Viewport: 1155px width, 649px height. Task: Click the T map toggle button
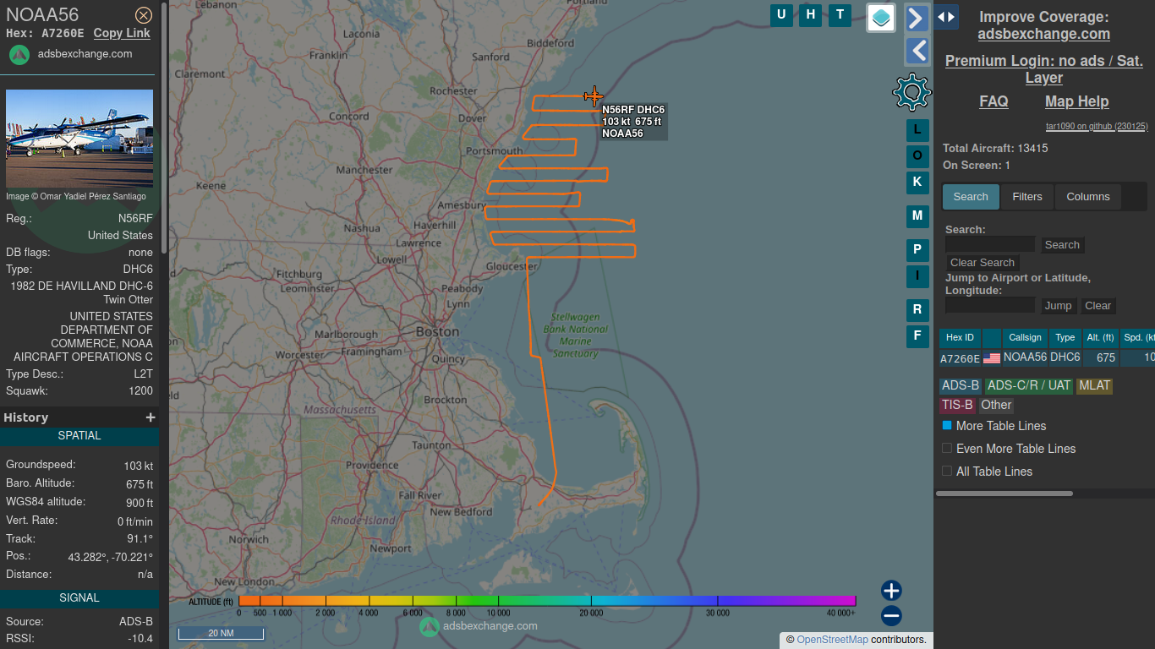coord(840,14)
